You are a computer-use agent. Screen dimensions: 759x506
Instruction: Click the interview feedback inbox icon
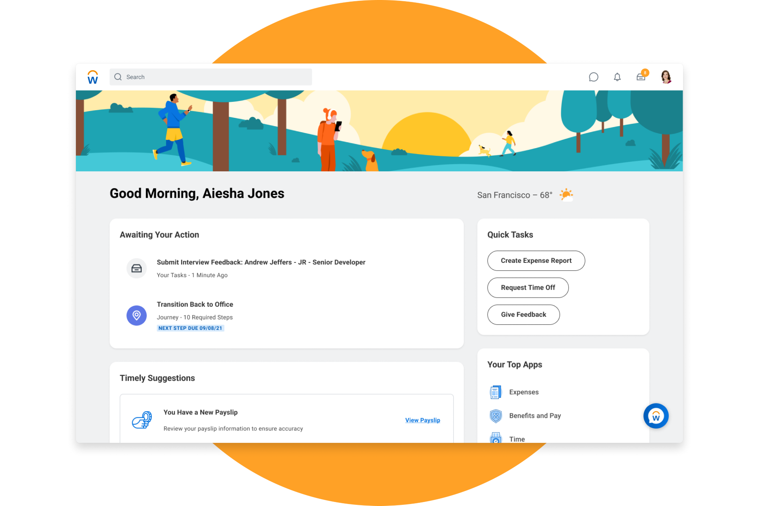click(137, 268)
